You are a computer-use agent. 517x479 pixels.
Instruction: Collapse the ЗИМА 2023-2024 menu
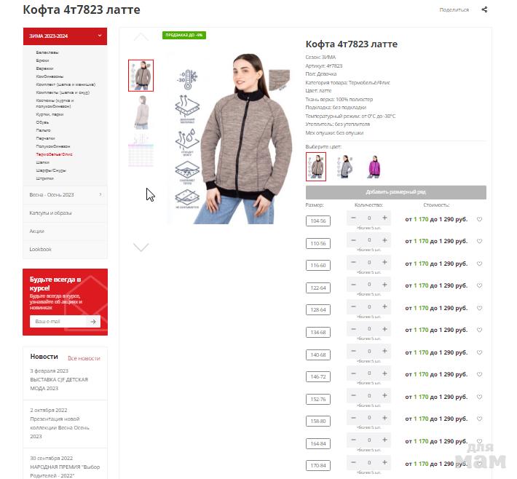pyautogui.click(x=100, y=36)
